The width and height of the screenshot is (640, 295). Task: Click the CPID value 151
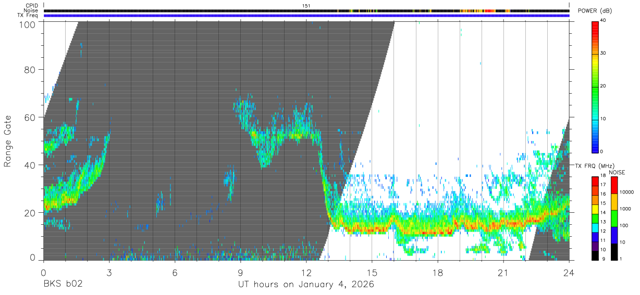click(306, 6)
